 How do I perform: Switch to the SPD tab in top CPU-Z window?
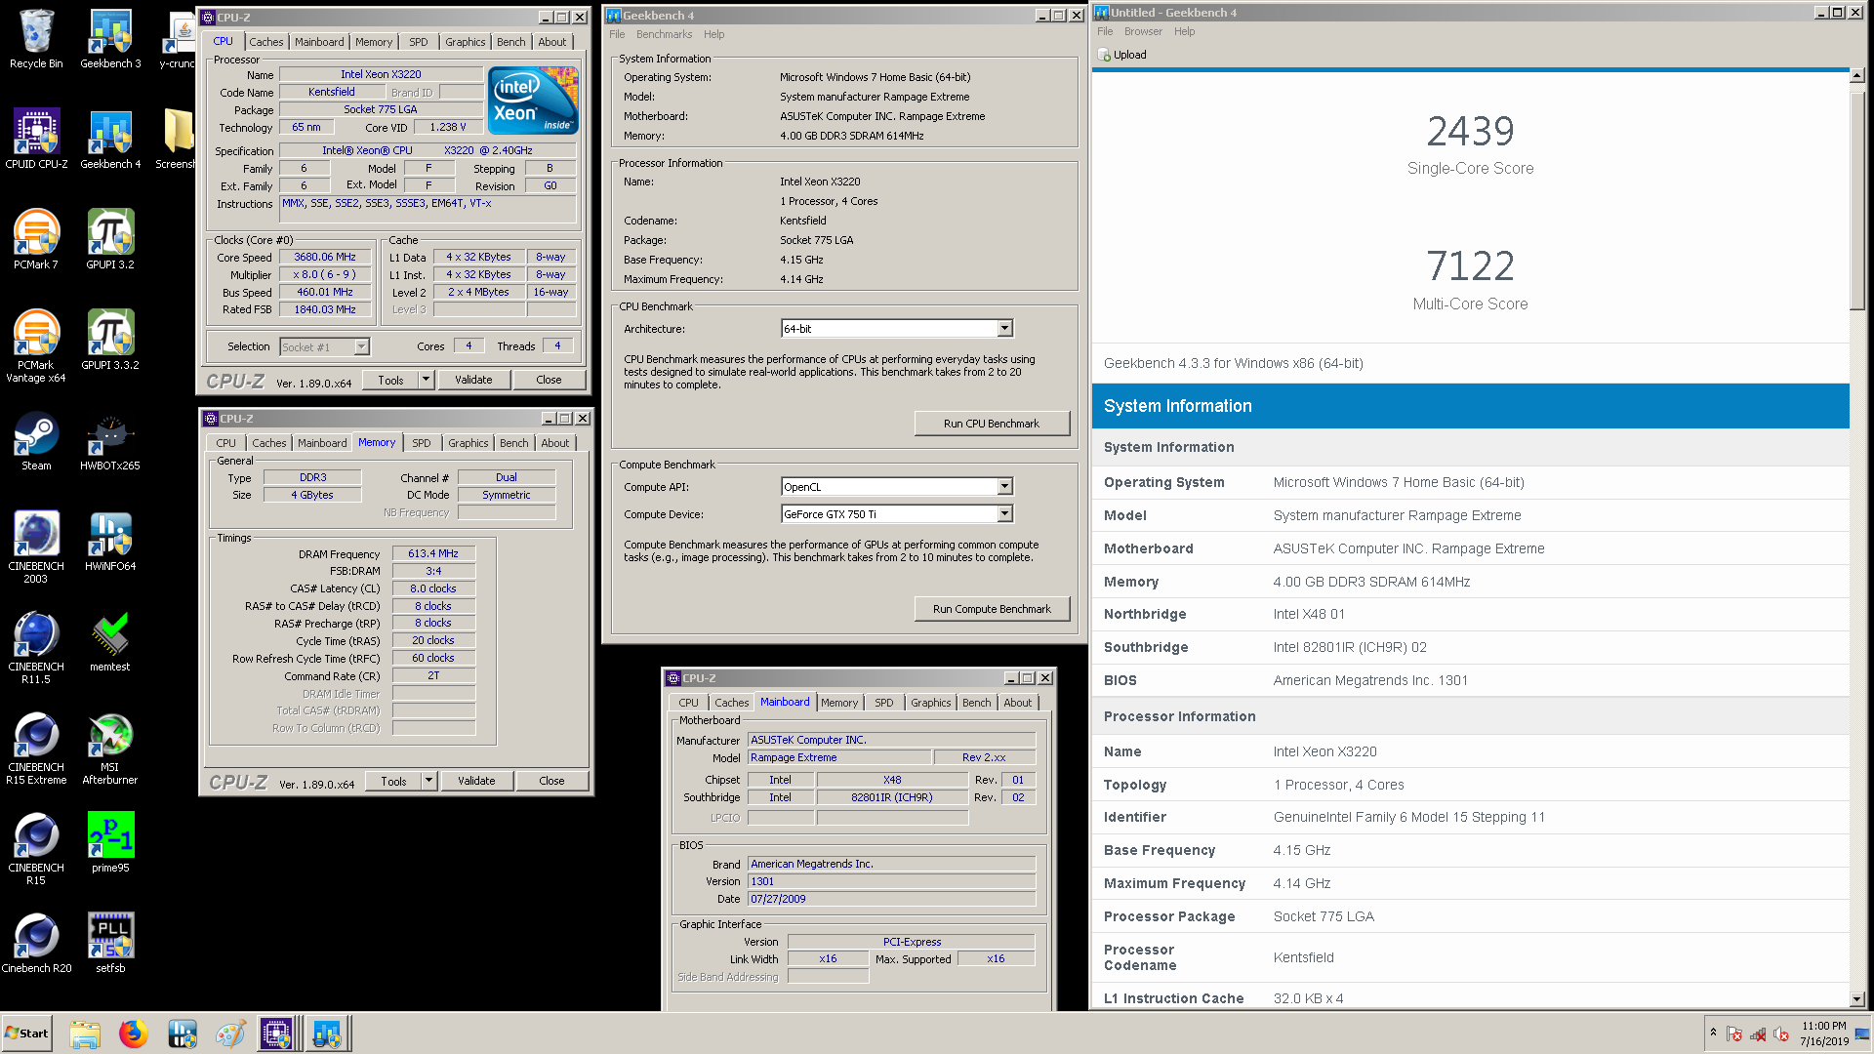(x=419, y=42)
